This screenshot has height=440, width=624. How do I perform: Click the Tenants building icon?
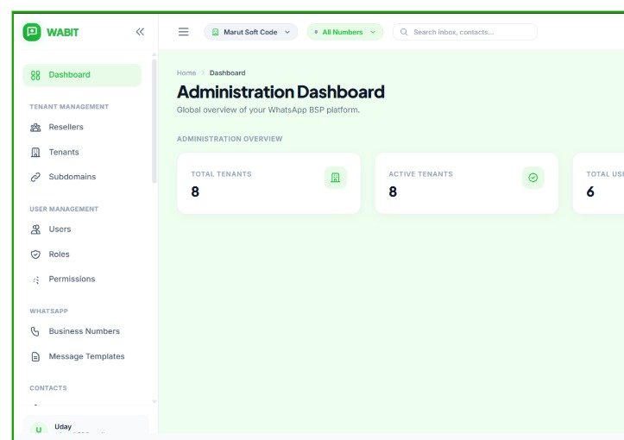(x=35, y=153)
